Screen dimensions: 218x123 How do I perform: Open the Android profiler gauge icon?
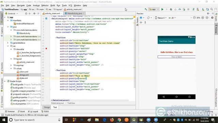(180, 9)
